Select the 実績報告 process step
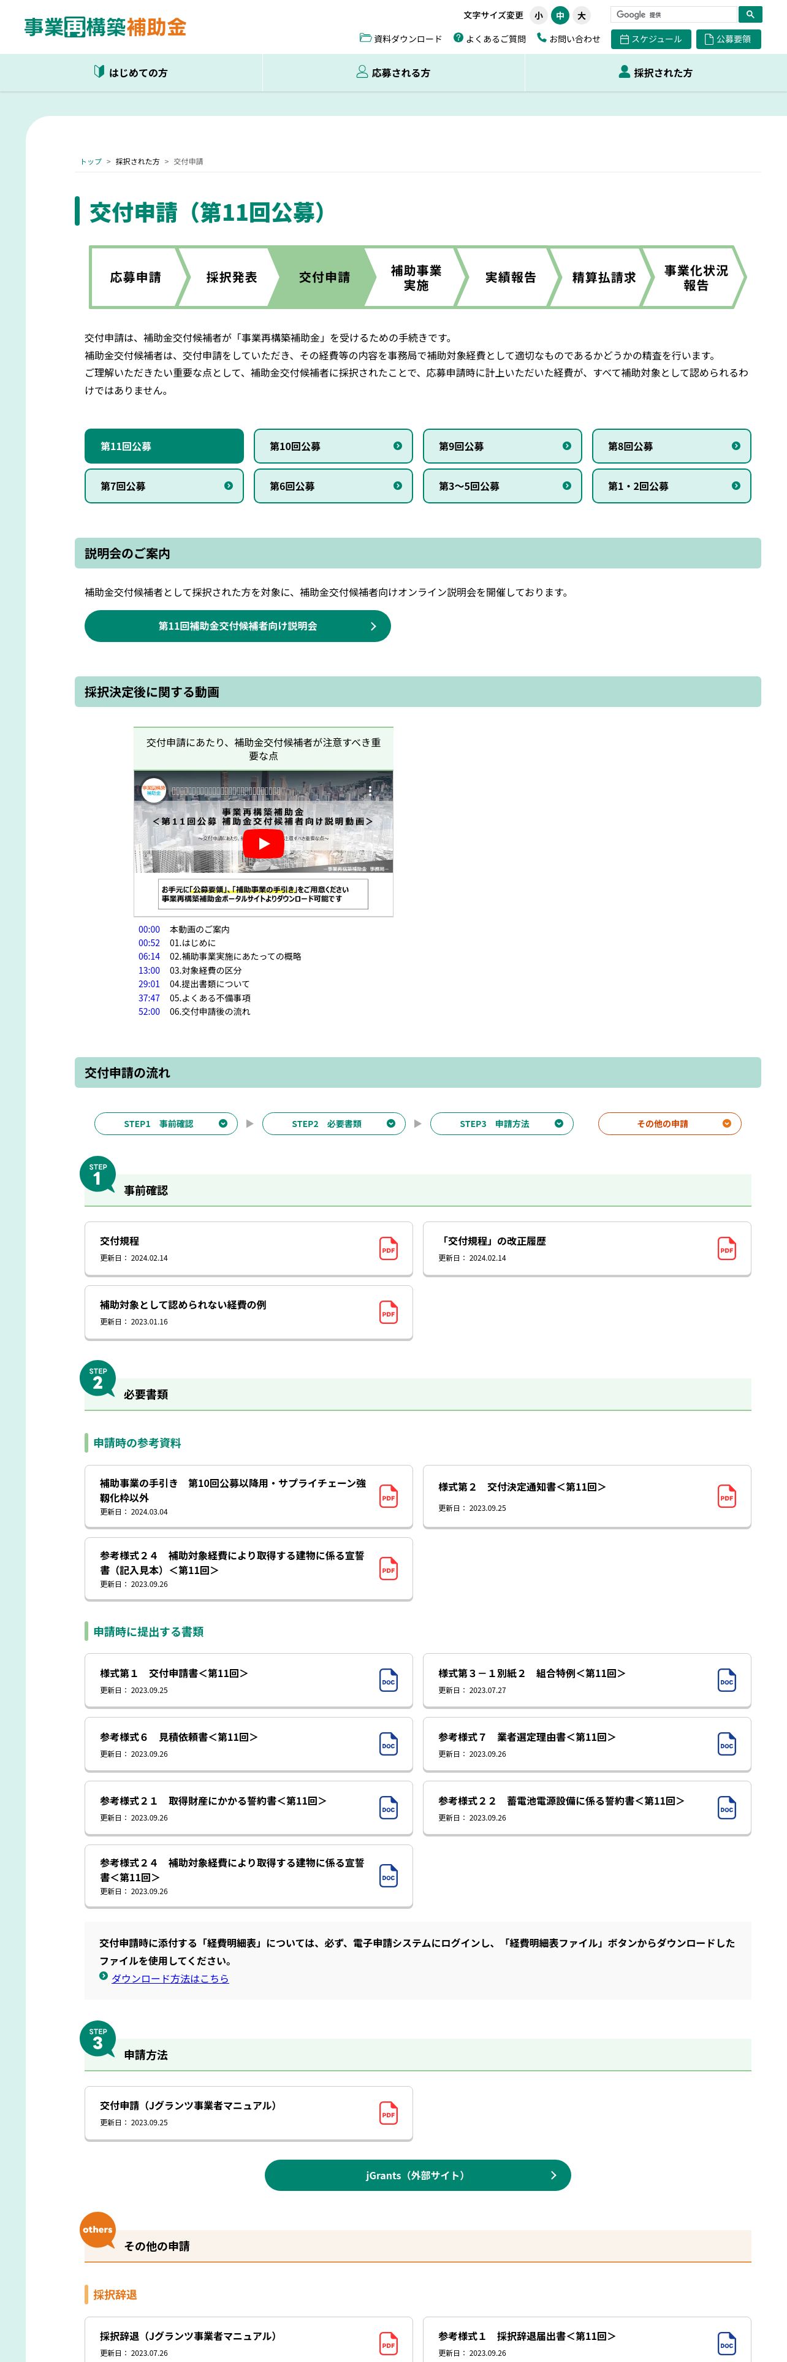This screenshot has height=2362, width=787. [511, 277]
